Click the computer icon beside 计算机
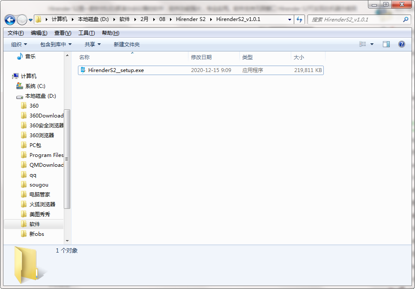 tap(15, 76)
